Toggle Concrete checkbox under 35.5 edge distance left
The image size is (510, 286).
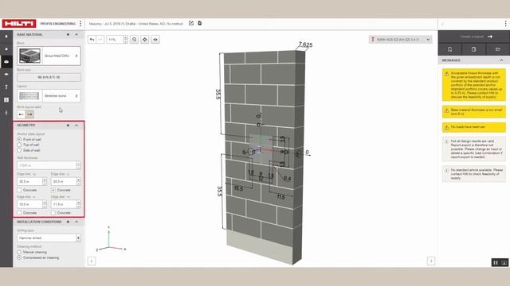[19, 190]
